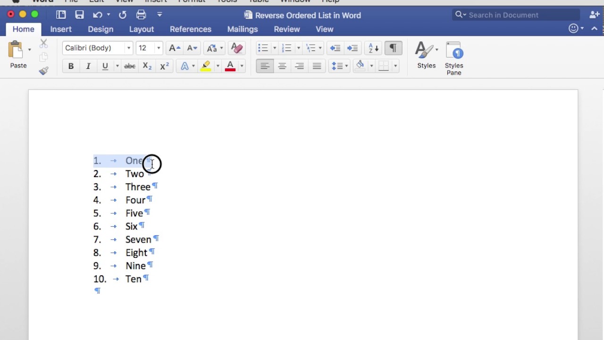Click the smiley feedback icon

pos(573,29)
